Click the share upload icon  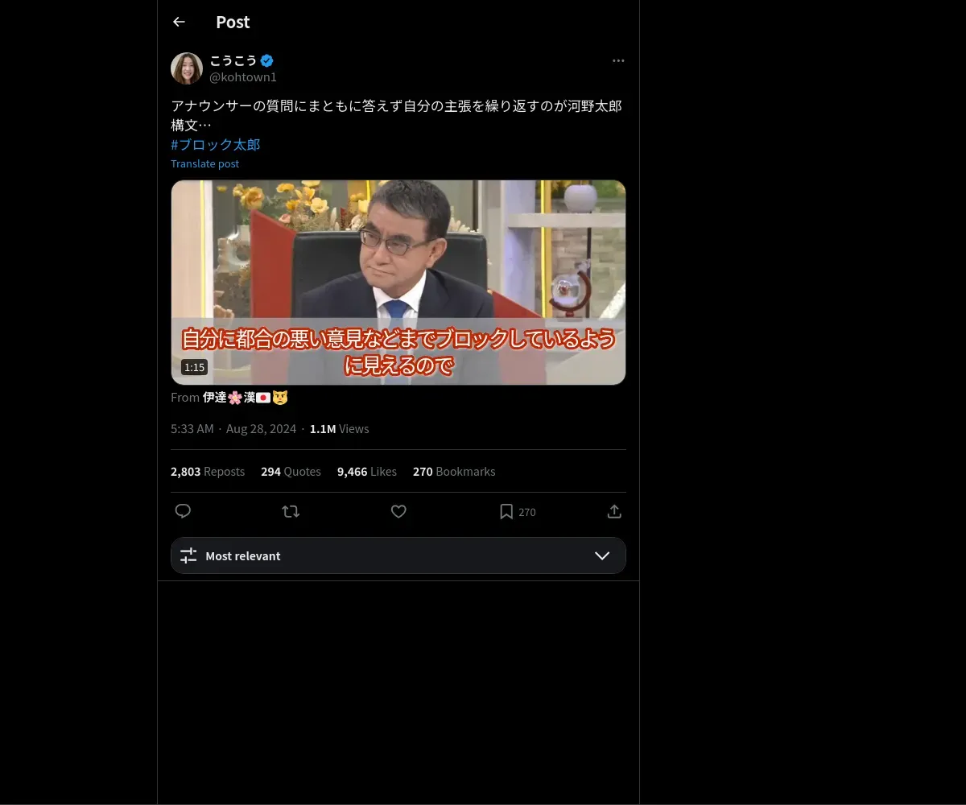[x=613, y=511]
